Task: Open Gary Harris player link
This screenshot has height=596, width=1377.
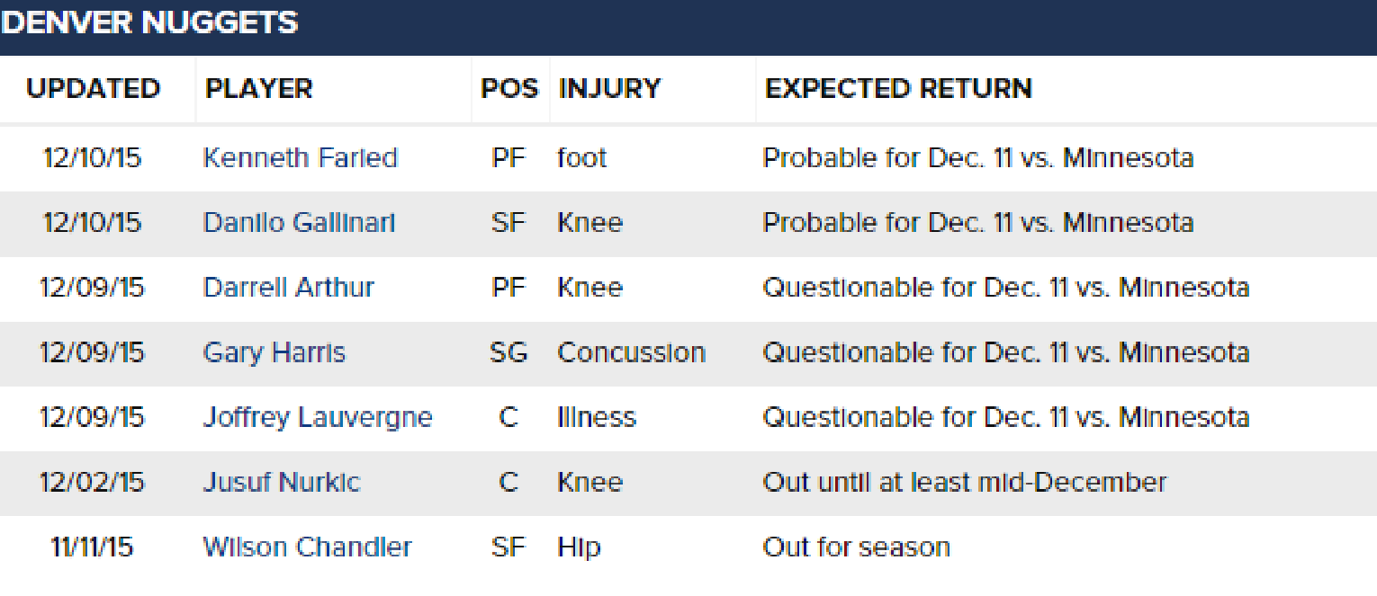Action: click(x=274, y=352)
